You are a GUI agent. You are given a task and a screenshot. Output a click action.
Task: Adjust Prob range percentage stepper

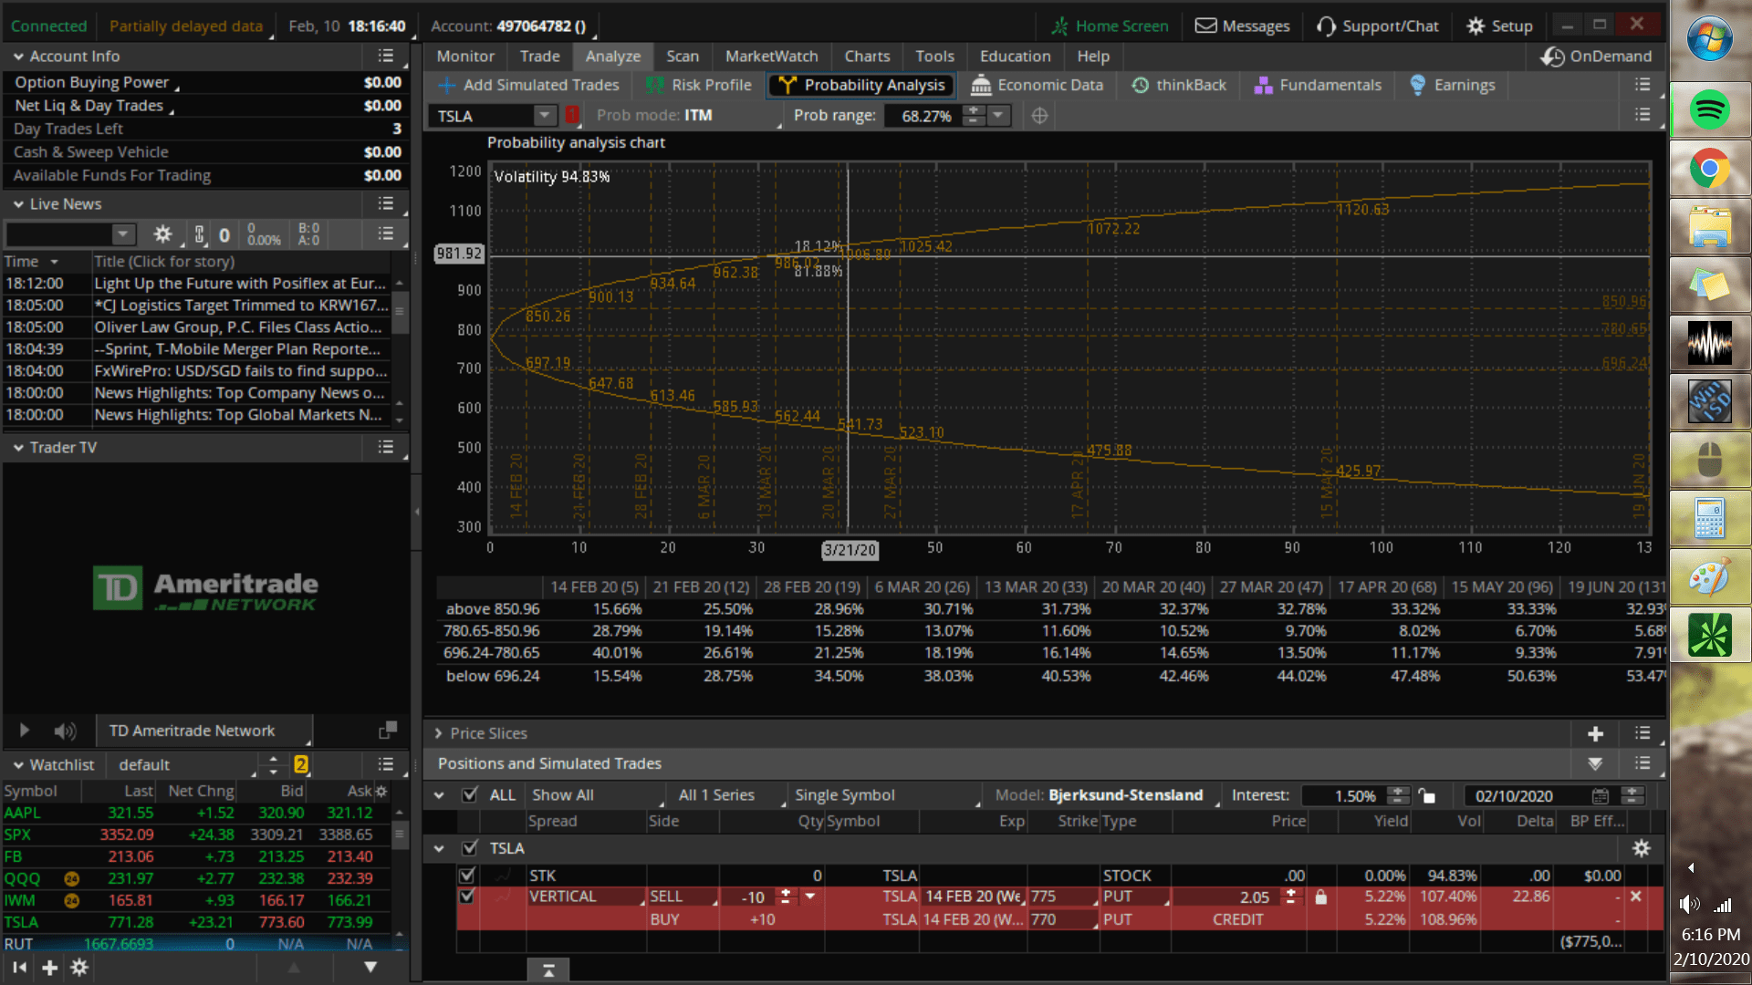975,116
